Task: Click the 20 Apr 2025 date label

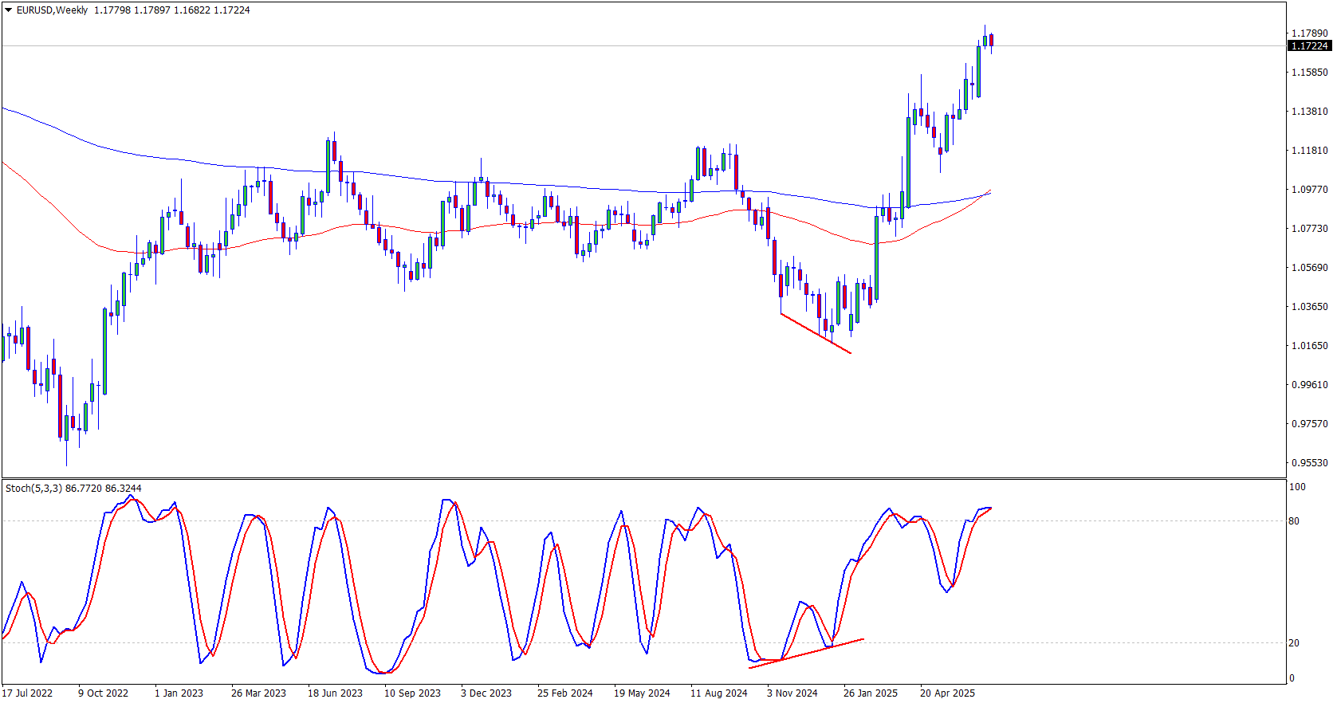Action: pos(947,693)
